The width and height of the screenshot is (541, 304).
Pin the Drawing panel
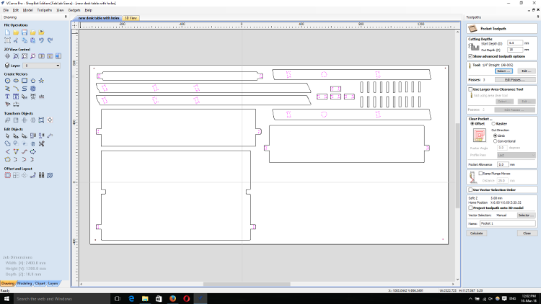(x=66, y=17)
